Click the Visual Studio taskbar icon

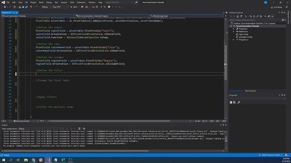pyautogui.click(x=48, y=160)
